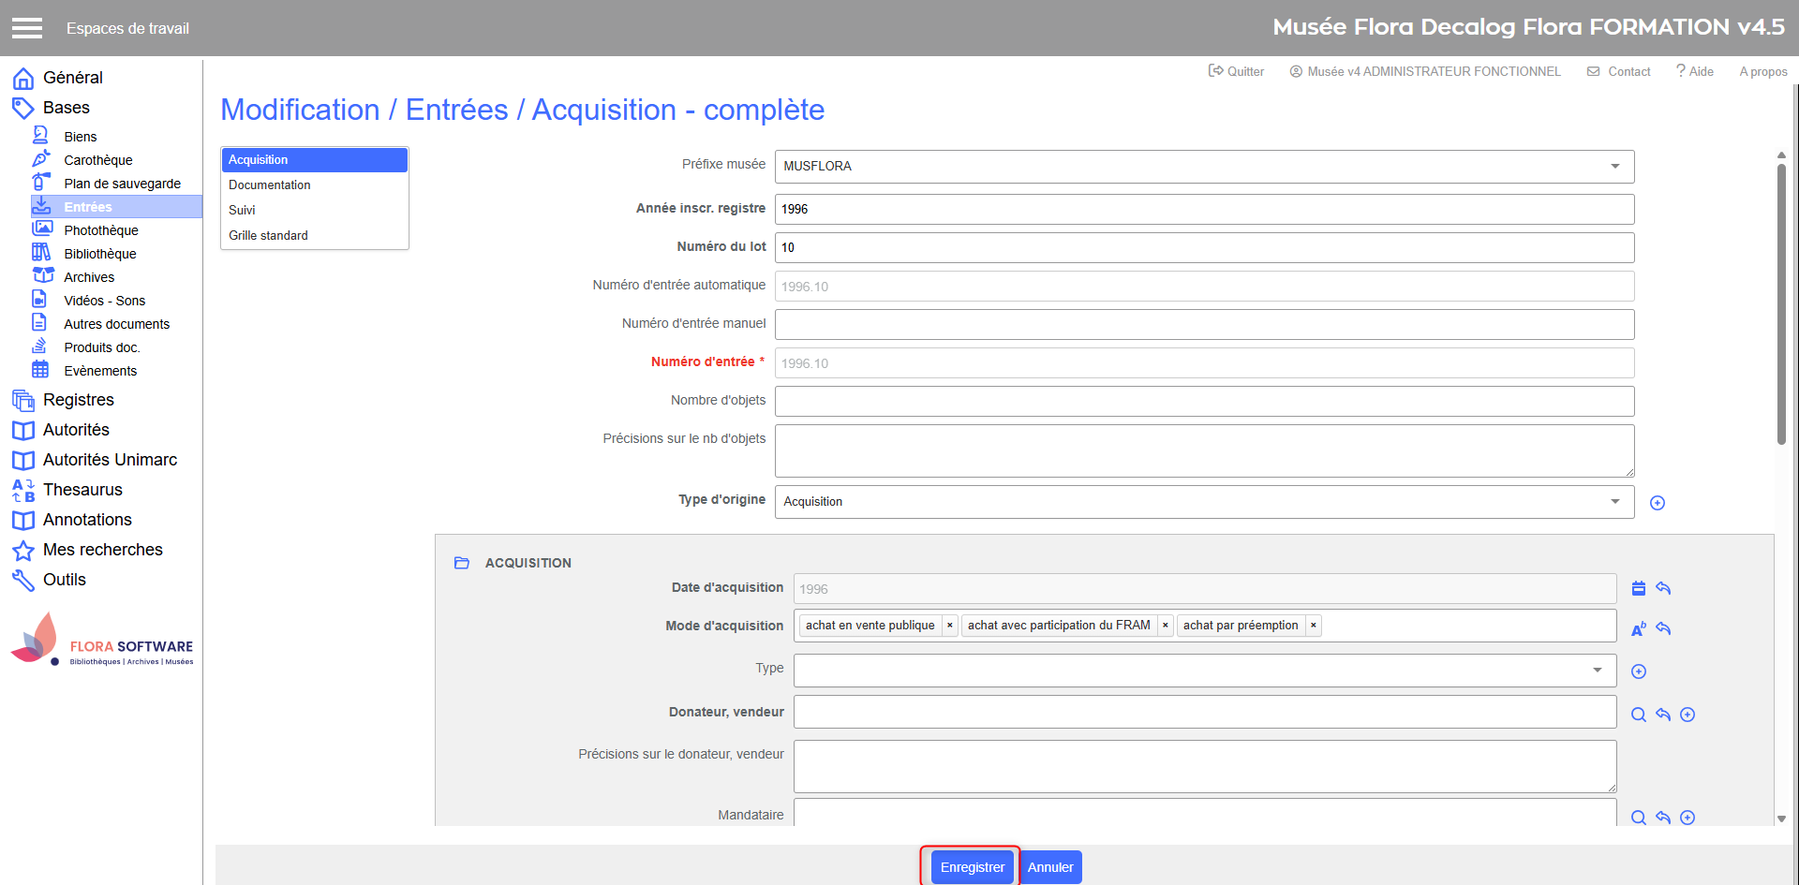Click the calendar icon for Date d'acquisition
Viewport: 1799px width, 885px height.
coord(1638,588)
